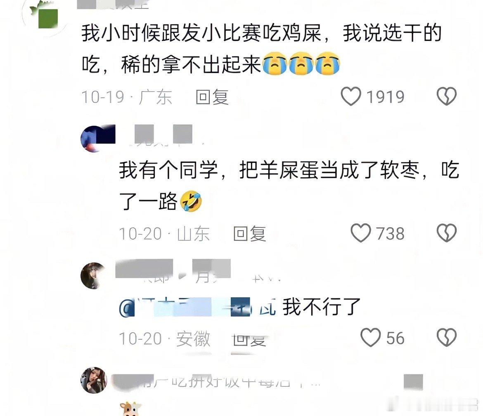Screen dimensions: 483x416
Task: Reply to the 10-20 山东 comment
Action: (x=249, y=233)
